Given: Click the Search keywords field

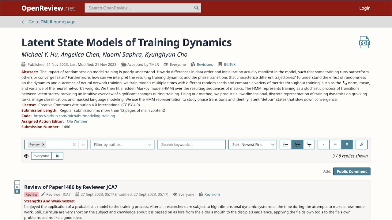Looking at the screenshot, I should [191, 145].
